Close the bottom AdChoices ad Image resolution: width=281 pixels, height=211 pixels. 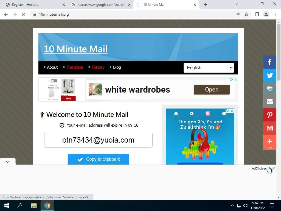pos(274,168)
